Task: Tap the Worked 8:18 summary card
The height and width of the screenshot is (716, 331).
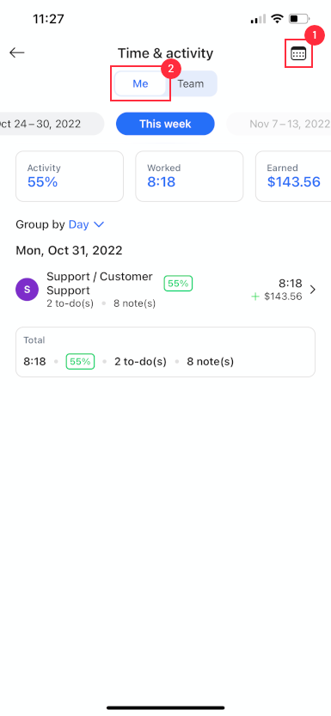Action: click(189, 176)
